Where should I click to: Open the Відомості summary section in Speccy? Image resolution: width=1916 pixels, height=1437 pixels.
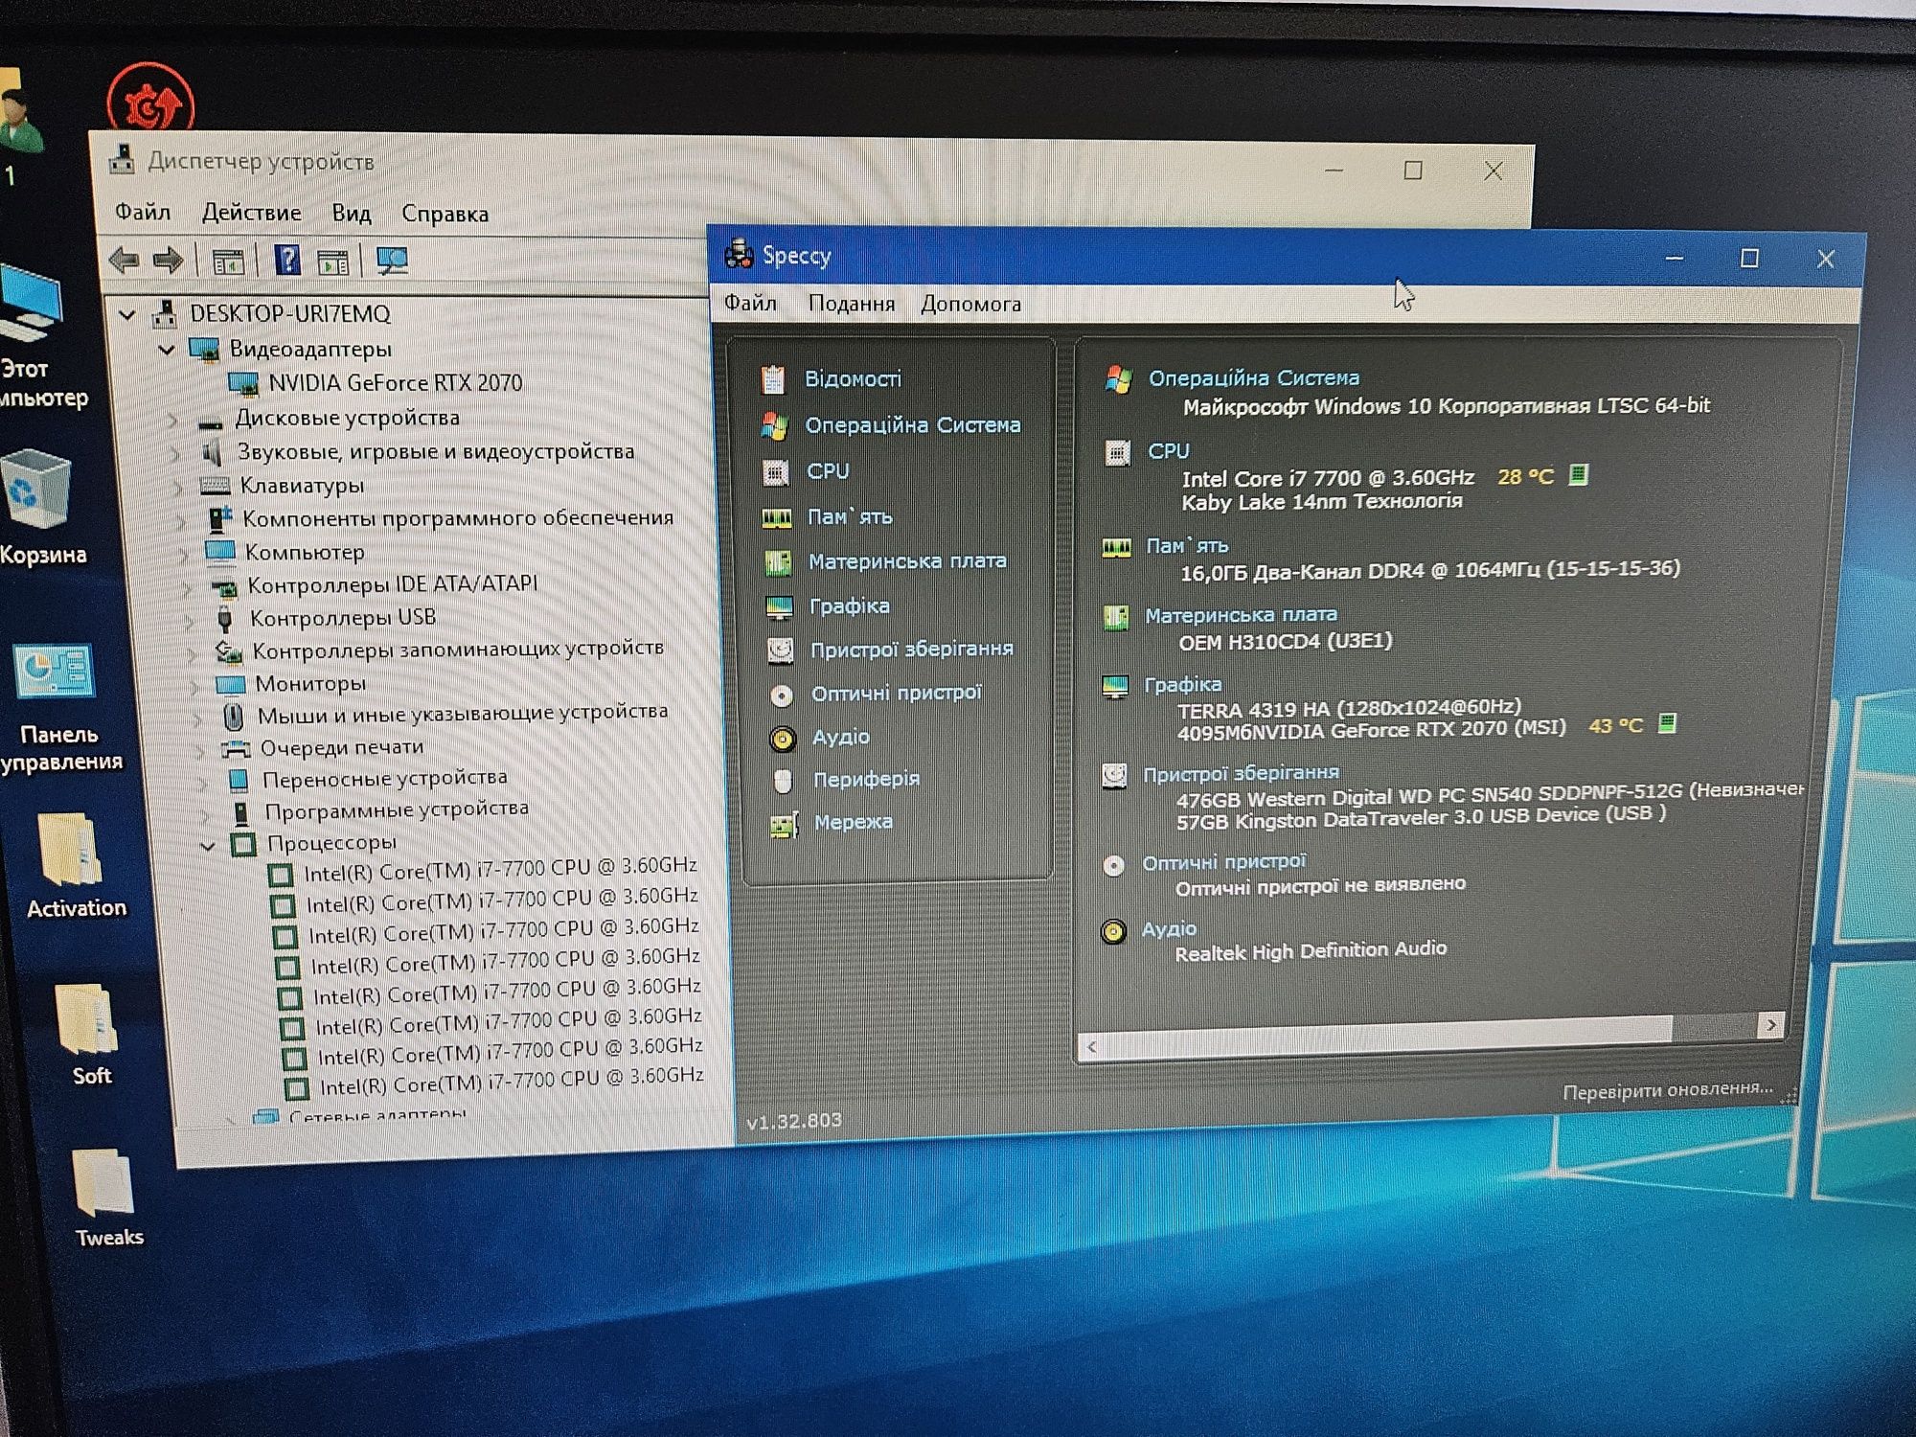[x=853, y=379]
